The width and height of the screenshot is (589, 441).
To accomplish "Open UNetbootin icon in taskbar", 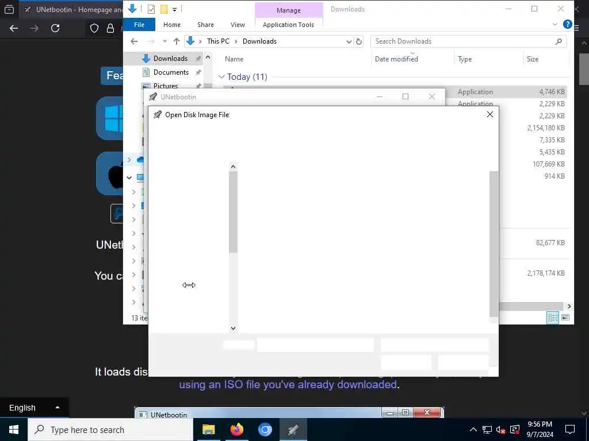I will [x=293, y=430].
